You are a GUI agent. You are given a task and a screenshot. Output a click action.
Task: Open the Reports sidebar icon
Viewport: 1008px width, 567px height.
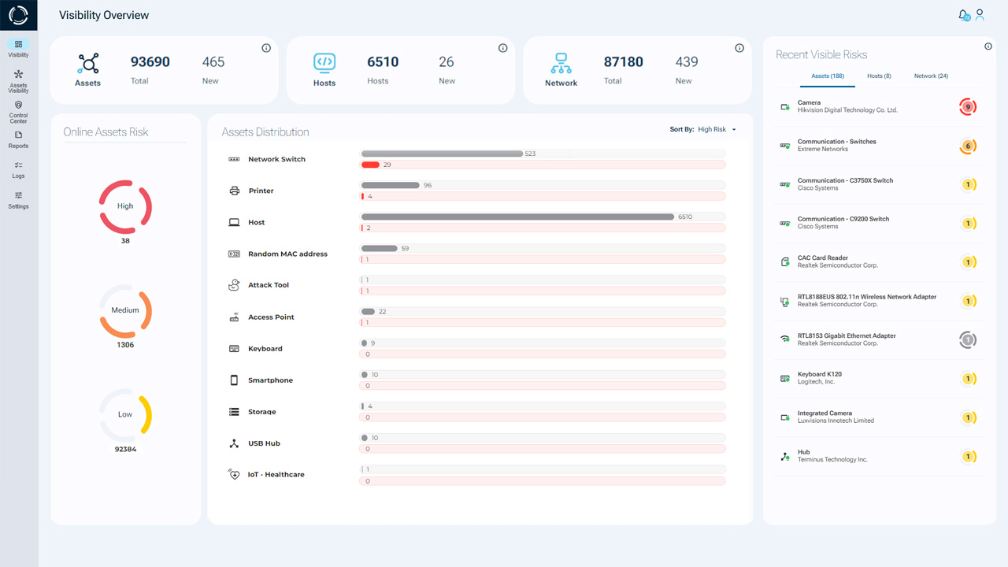(18, 140)
